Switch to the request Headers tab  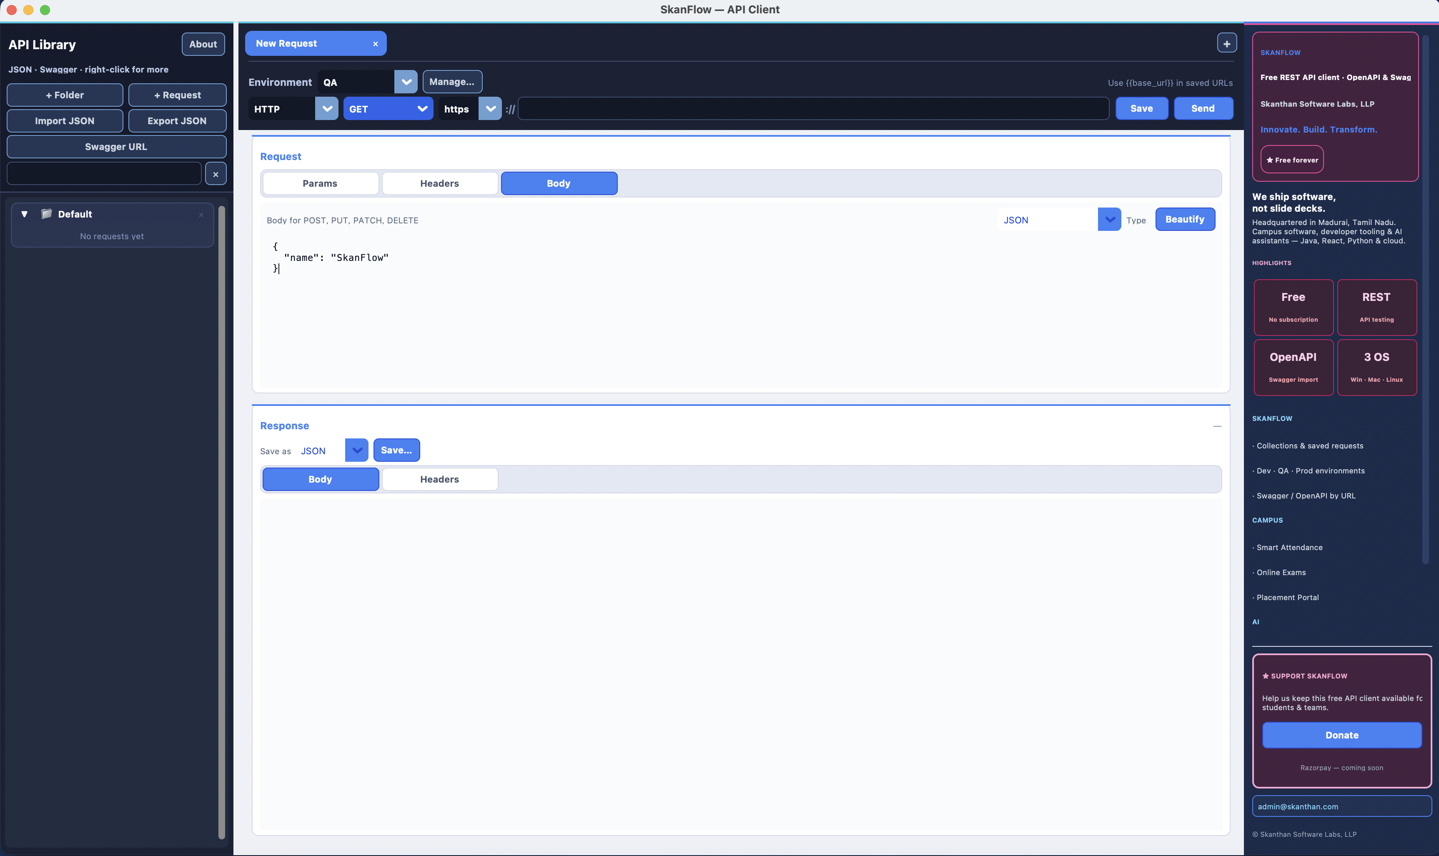(440, 183)
